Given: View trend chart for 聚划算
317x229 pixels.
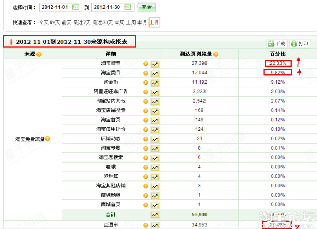Looking at the screenshot, I should click(155, 177).
